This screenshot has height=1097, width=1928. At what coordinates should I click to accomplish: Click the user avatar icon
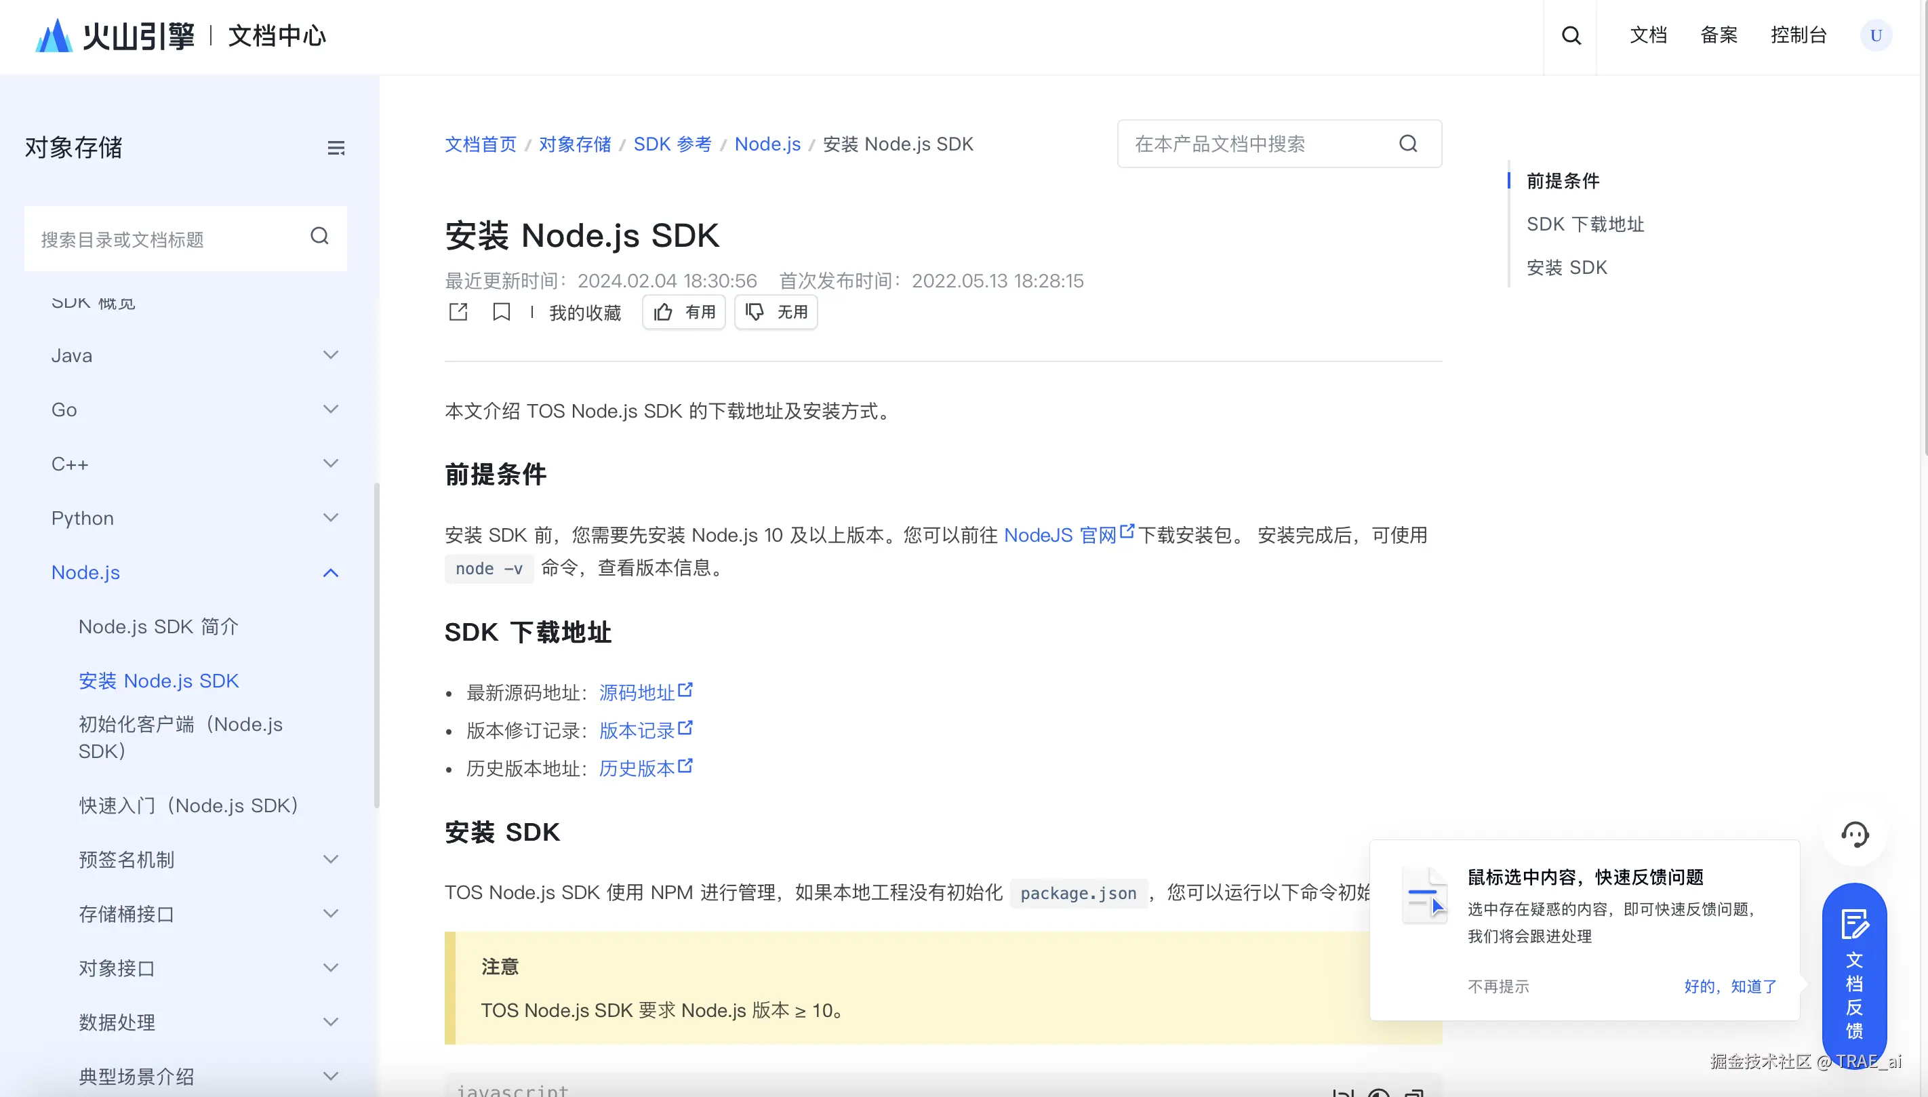click(x=1875, y=35)
